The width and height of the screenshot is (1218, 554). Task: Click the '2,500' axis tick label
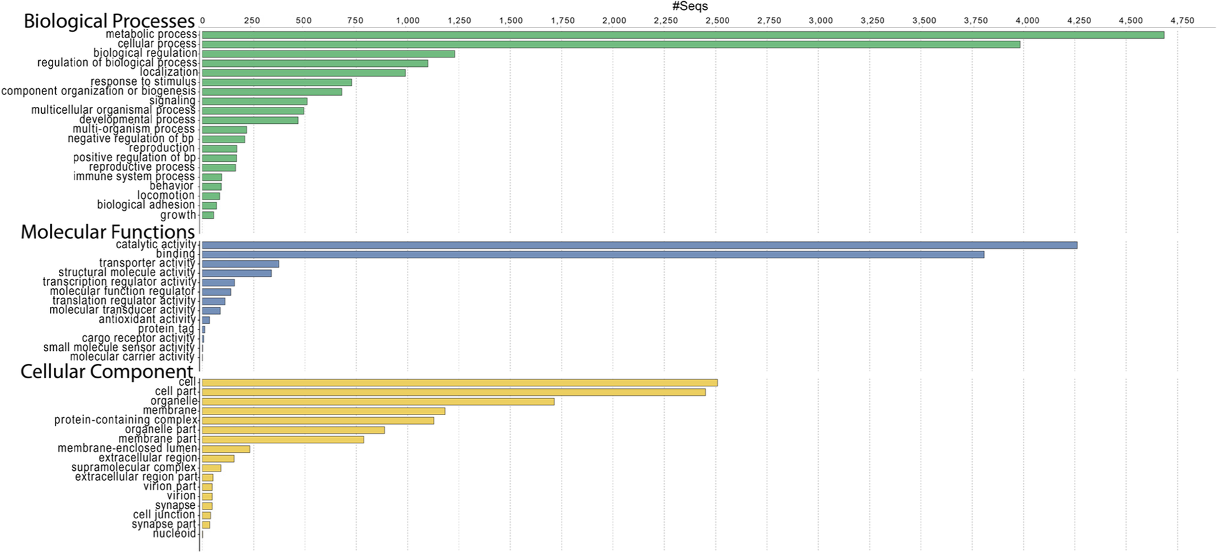click(x=717, y=21)
